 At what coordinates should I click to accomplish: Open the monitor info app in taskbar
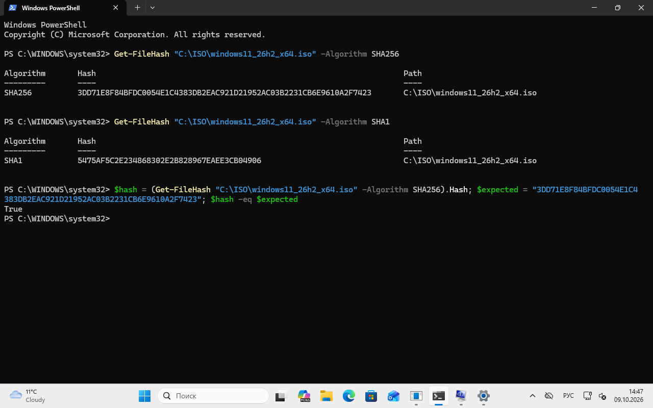point(461,396)
